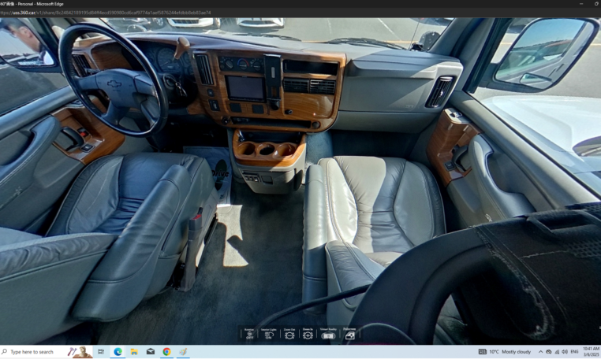Viewport: 601px width, 359px height.
Task: Open the volume speaker control
Action: click(565, 352)
